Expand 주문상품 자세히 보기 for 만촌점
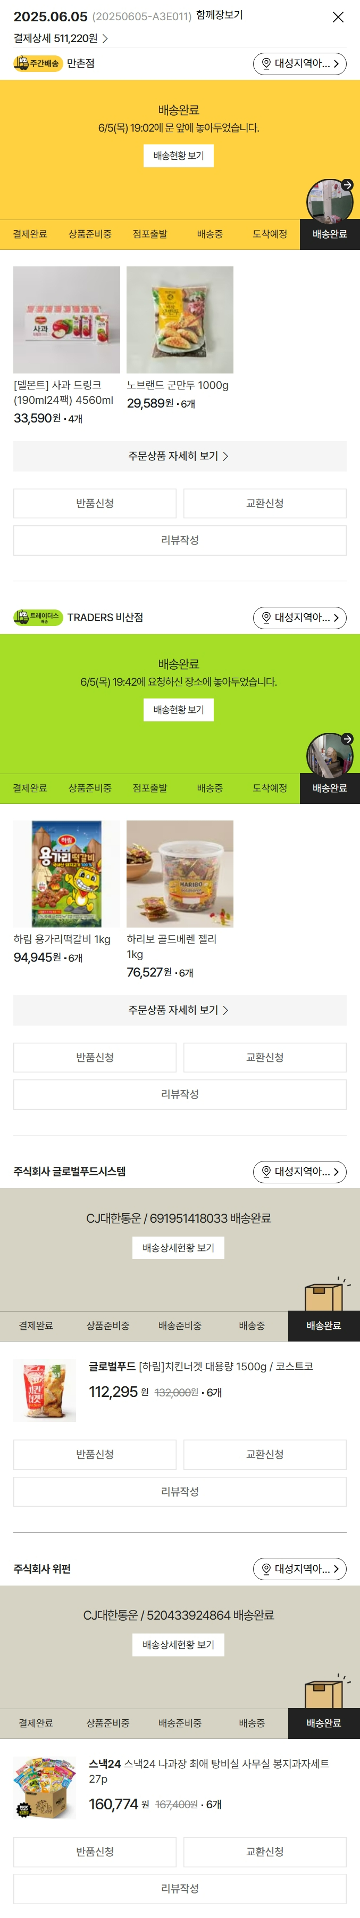Screen dimensions: 360x1918 coord(180,457)
